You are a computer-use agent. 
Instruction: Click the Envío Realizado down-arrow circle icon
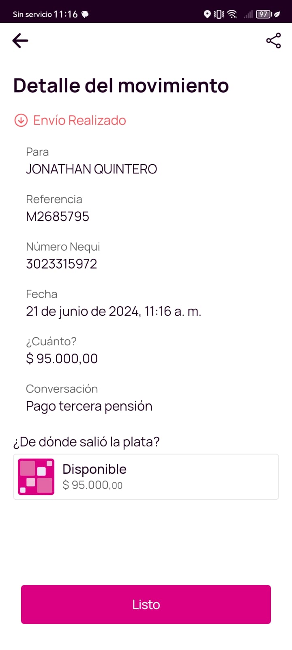(x=21, y=120)
